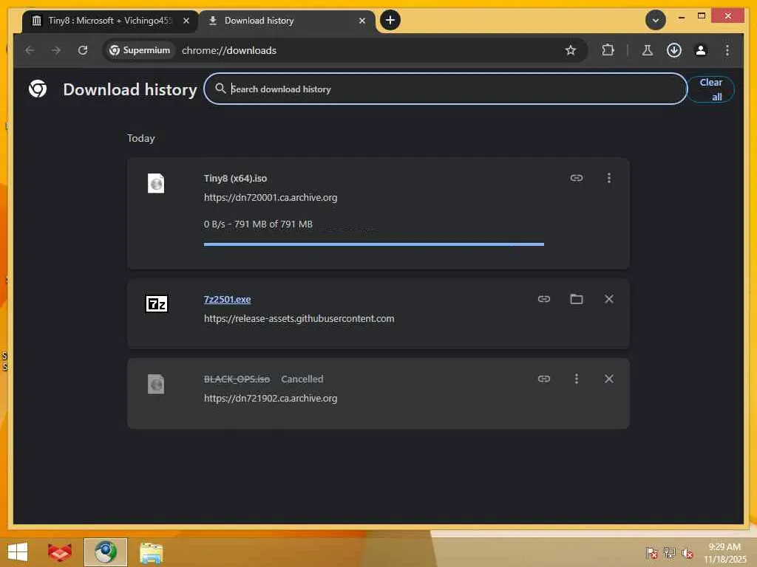
Task: Bookmark this page with star icon
Action: (x=571, y=50)
